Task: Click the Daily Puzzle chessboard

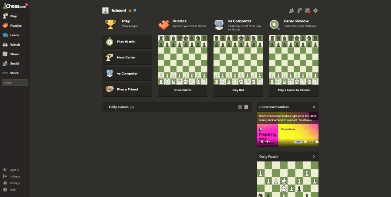Action: coord(287,179)
